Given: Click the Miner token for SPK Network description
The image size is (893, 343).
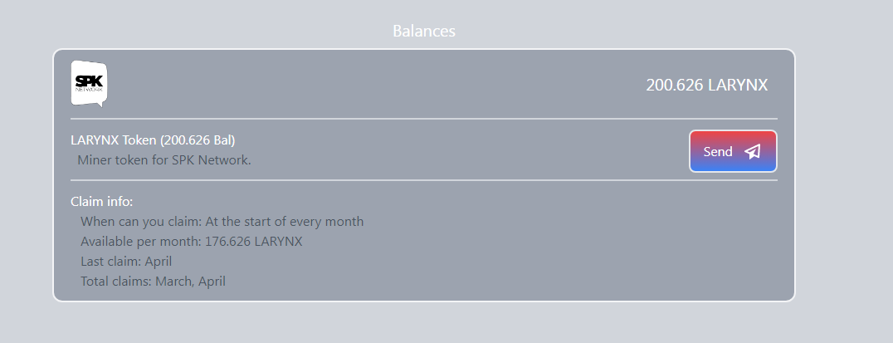Looking at the screenshot, I should point(164,160).
